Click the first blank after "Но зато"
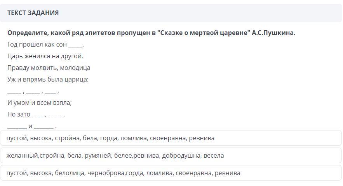This screenshot has height=186, width=343. [x=37, y=116]
